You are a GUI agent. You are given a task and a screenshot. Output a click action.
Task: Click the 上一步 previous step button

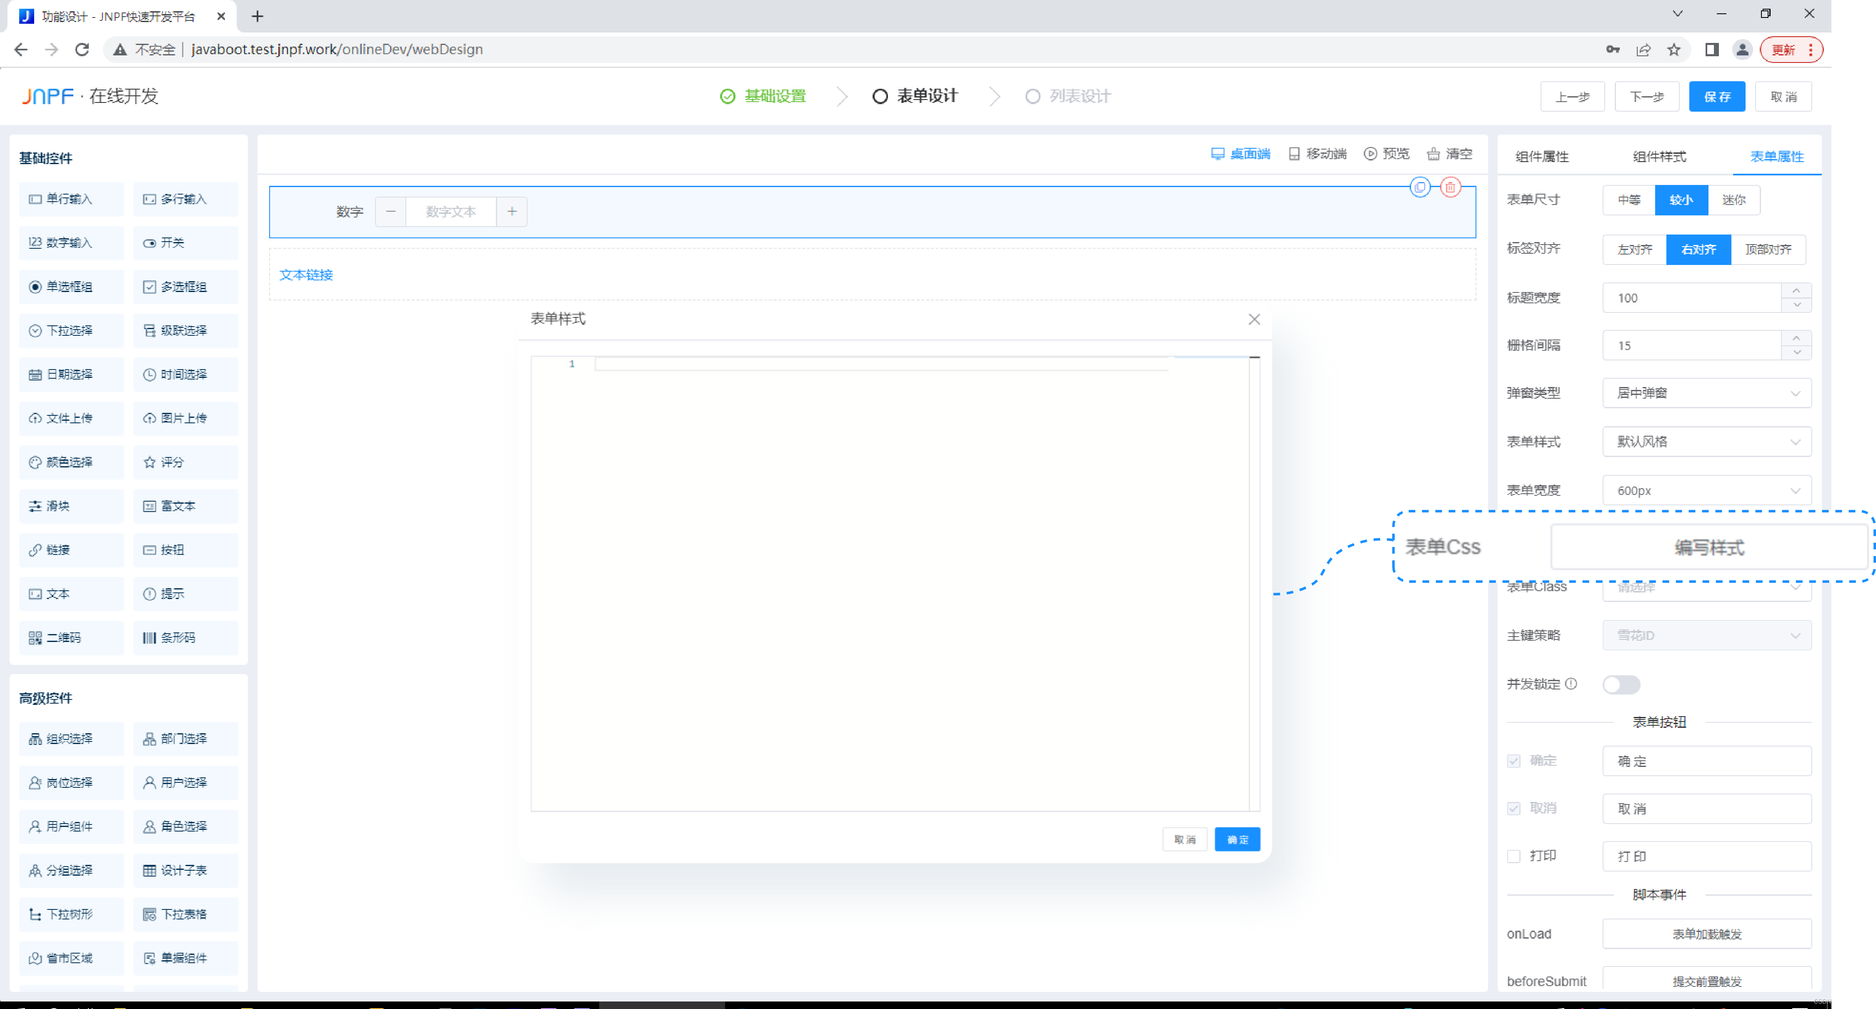tap(1572, 97)
